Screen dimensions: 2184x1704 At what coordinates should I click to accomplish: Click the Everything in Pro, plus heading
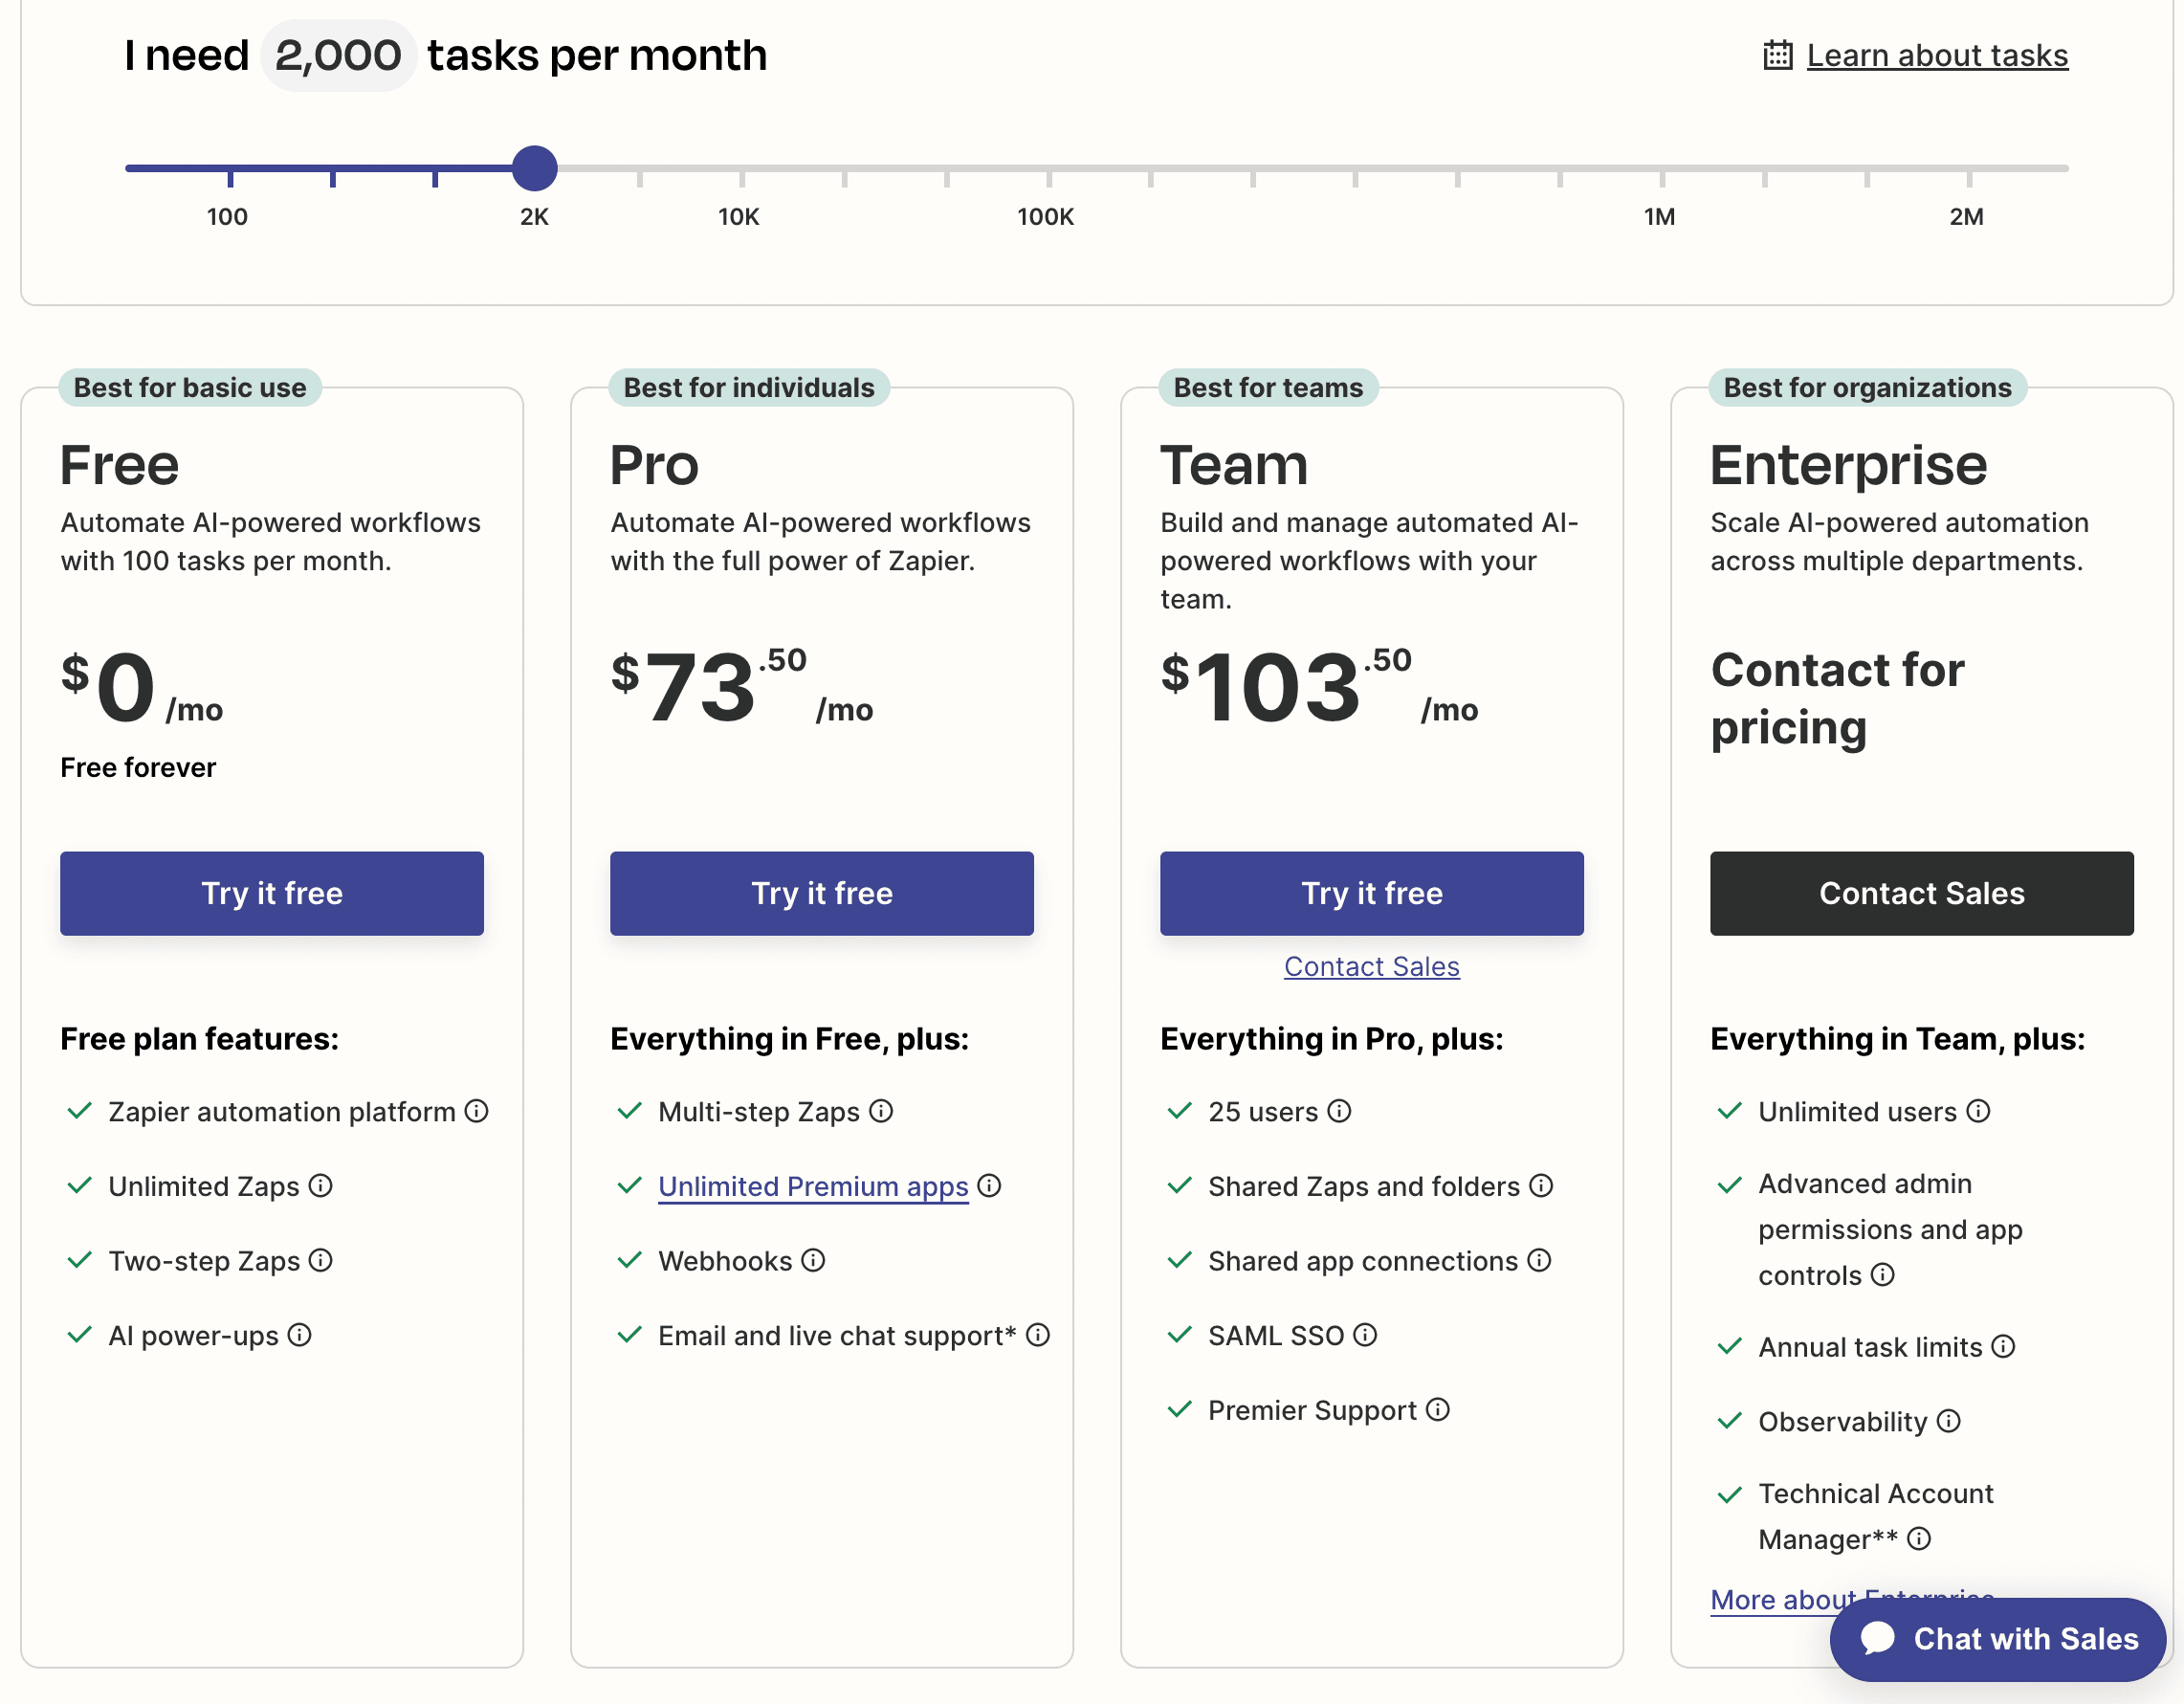tap(1332, 1039)
